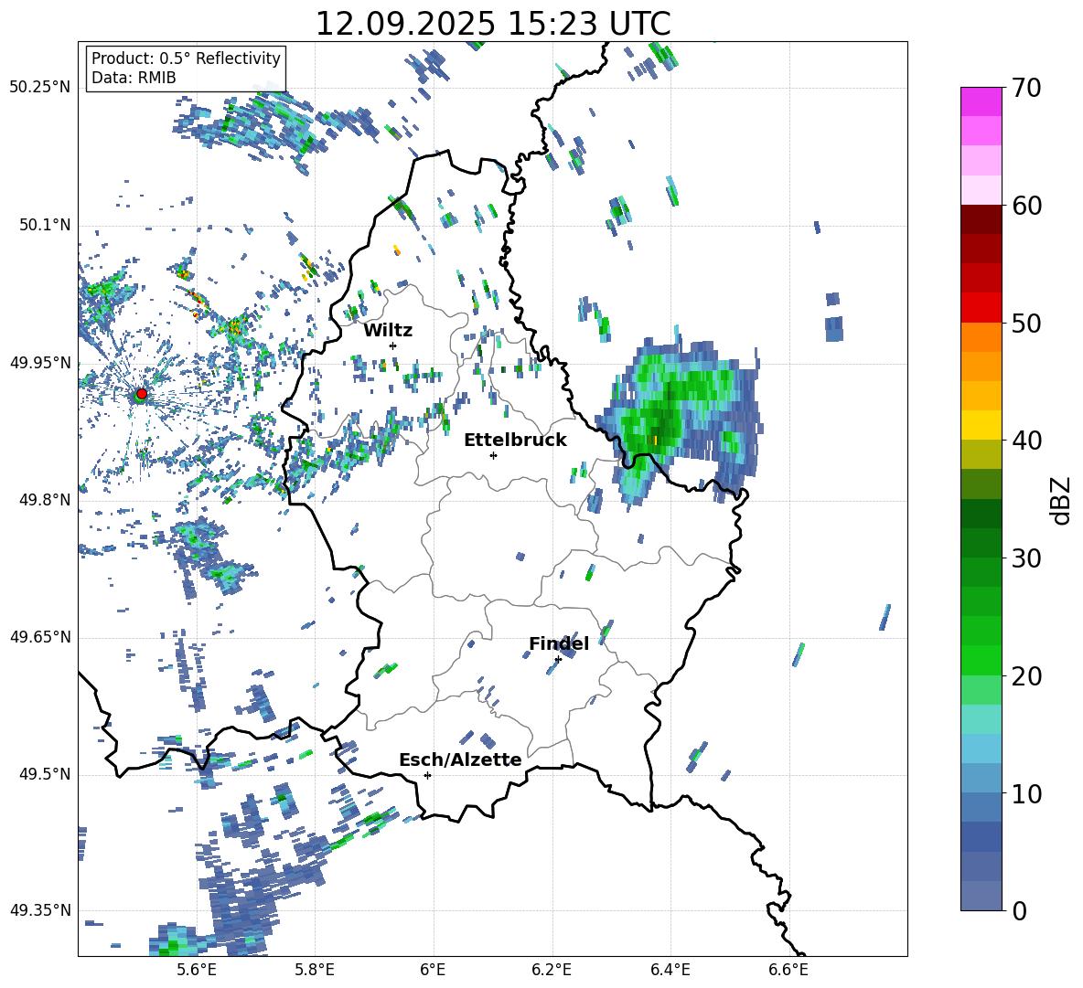Image resolution: width=1083 pixels, height=988 pixels.
Task: Click the Findel location label
Action: [x=559, y=643]
